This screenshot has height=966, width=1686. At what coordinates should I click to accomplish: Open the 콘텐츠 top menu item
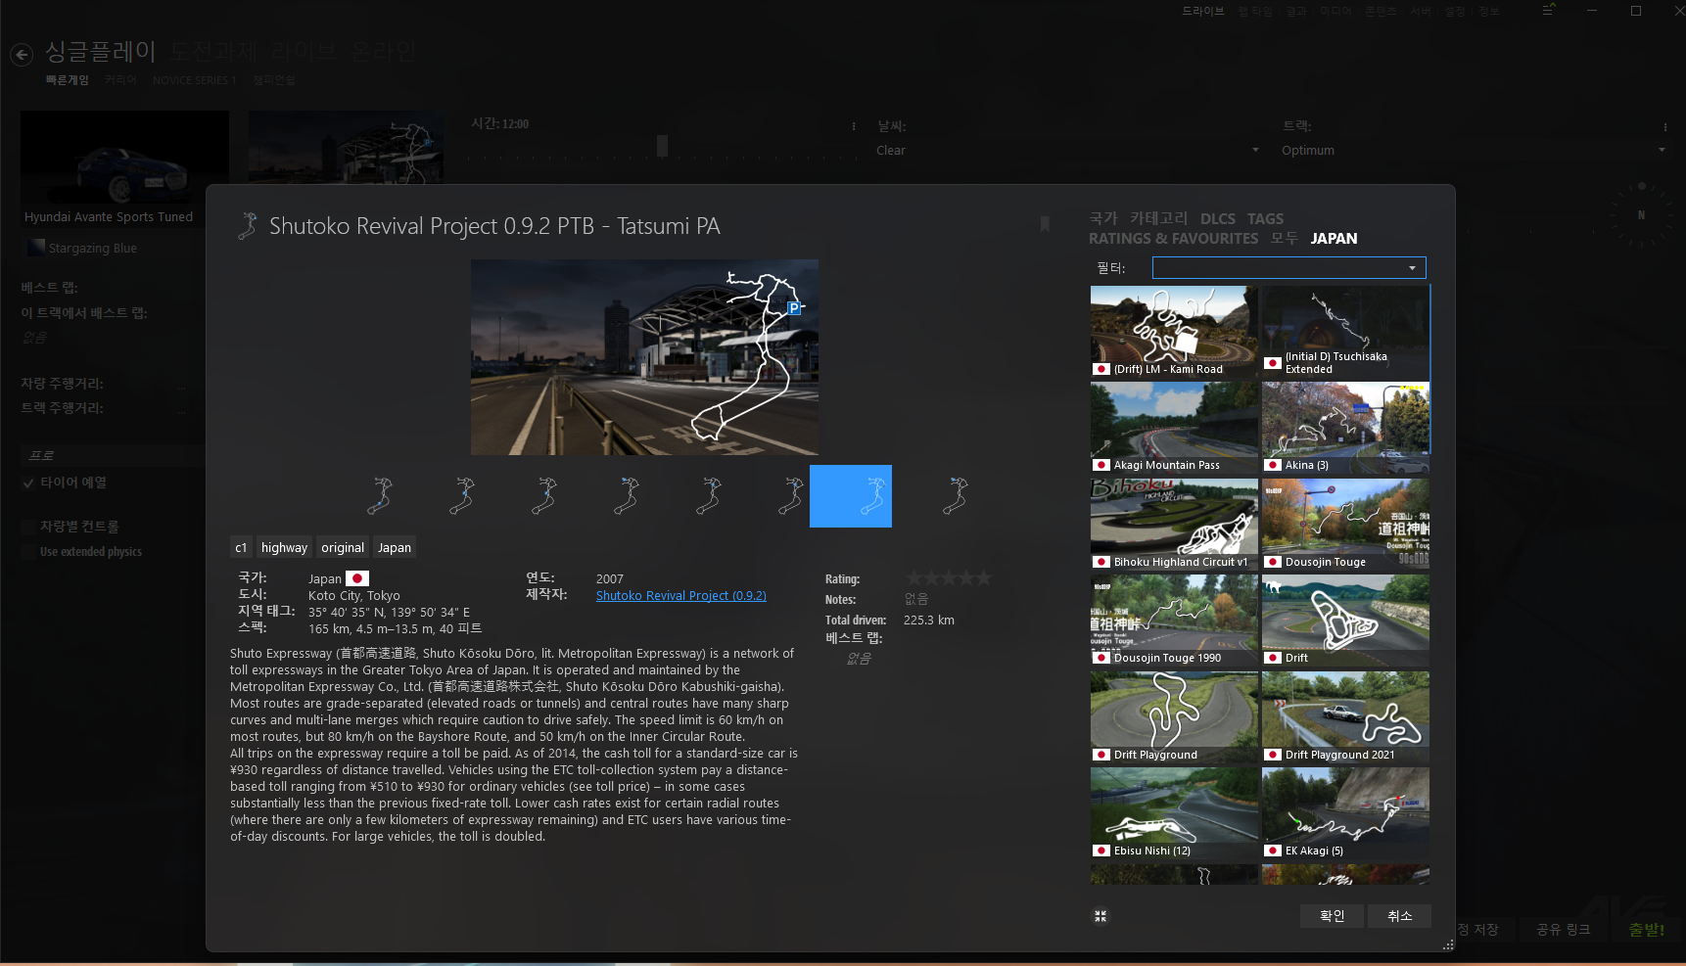coord(1381,11)
